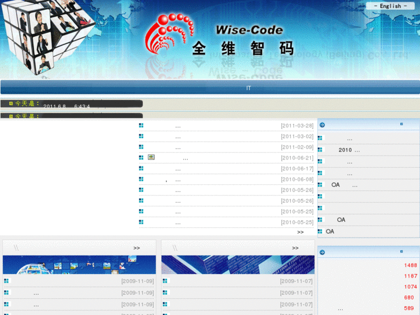
Task: Click the red Wise-Code swirl logo
Action: click(169, 34)
